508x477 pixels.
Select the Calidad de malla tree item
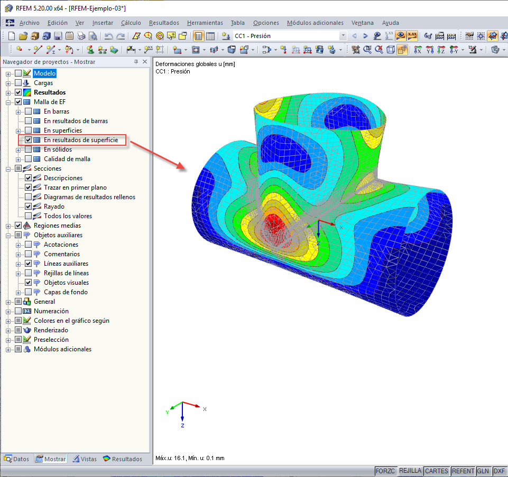67,159
